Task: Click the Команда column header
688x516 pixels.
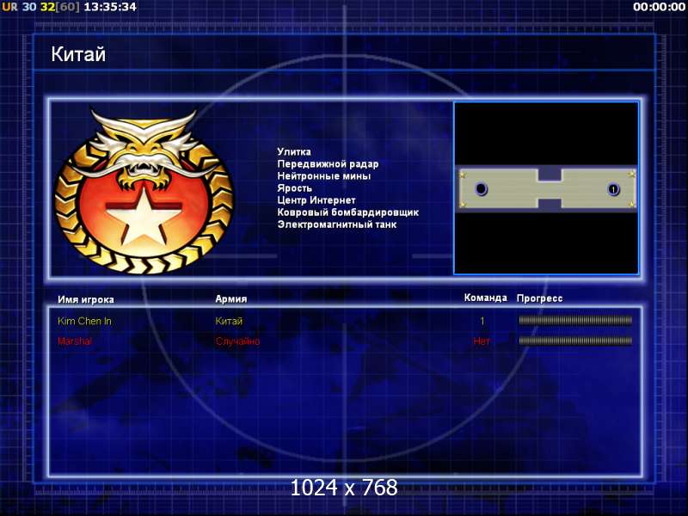Action: tap(486, 298)
